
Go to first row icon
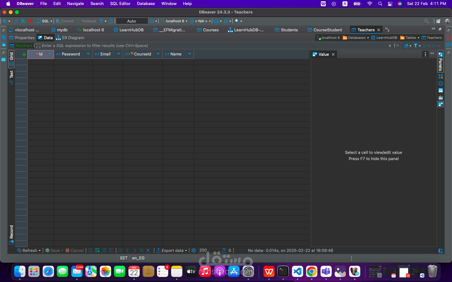[121, 250]
